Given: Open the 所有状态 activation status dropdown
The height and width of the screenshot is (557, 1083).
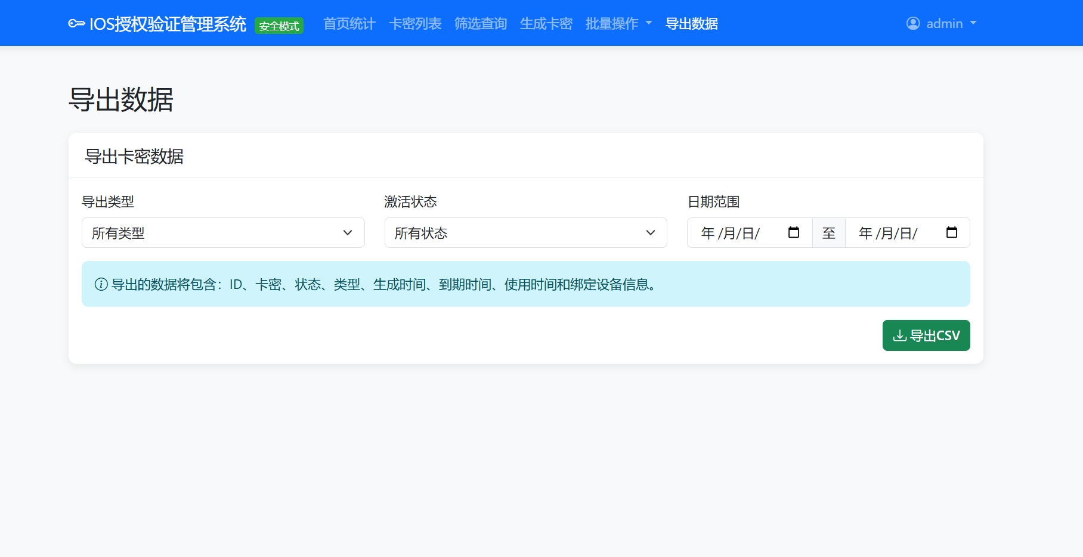Looking at the screenshot, I should [525, 233].
